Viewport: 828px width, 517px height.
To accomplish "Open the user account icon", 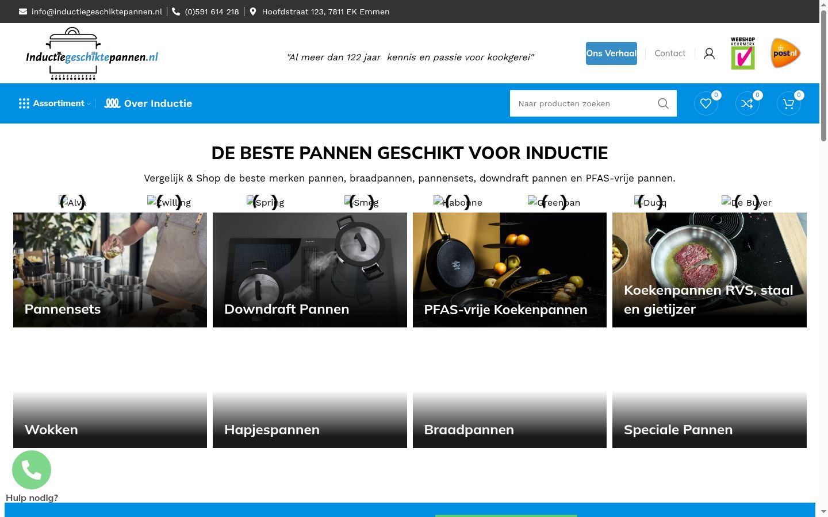I will pos(709,53).
